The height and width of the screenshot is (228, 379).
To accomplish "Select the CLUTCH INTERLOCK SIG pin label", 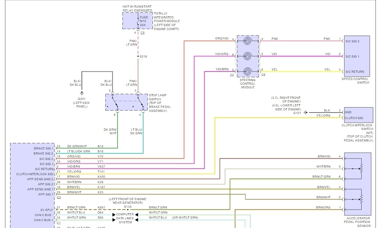I will 35,174.
